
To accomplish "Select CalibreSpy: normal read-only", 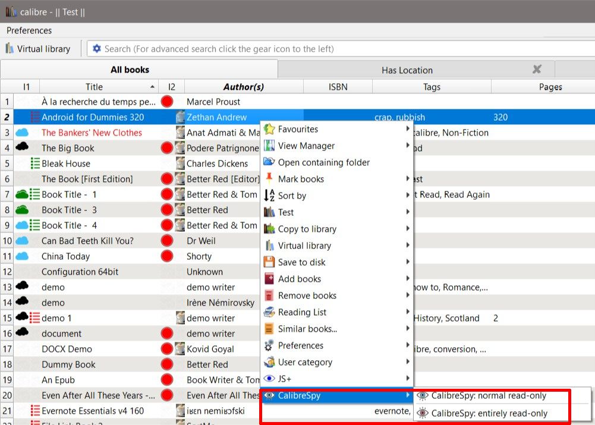I will (489, 395).
